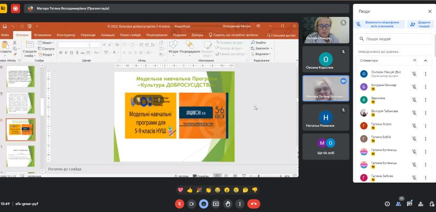Open the Файл tab in PowerPoint
Viewport: 436px width, 212px height.
point(5,35)
